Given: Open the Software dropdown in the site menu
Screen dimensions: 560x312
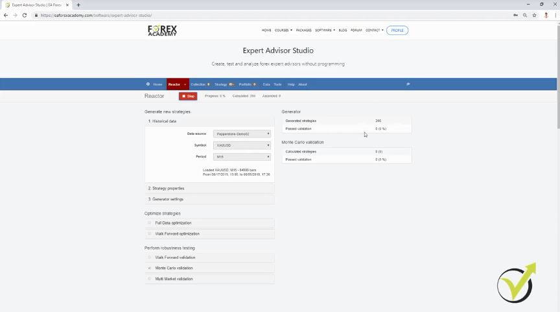Looking at the screenshot, I should coord(325,30).
